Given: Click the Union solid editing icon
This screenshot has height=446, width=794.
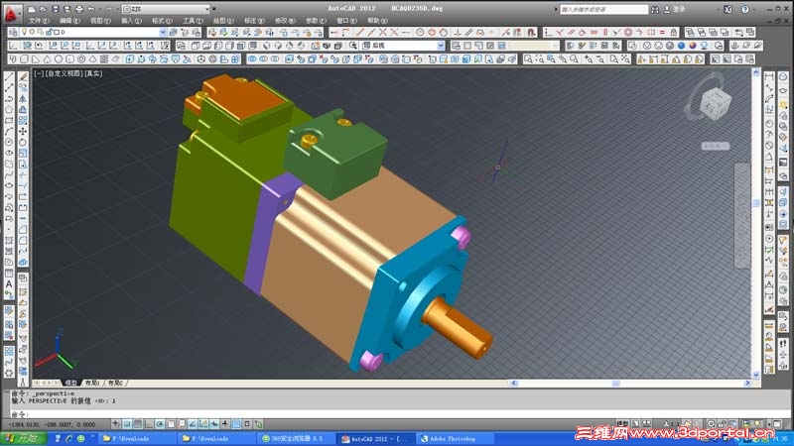Looking at the screenshot, I should coord(252,59).
